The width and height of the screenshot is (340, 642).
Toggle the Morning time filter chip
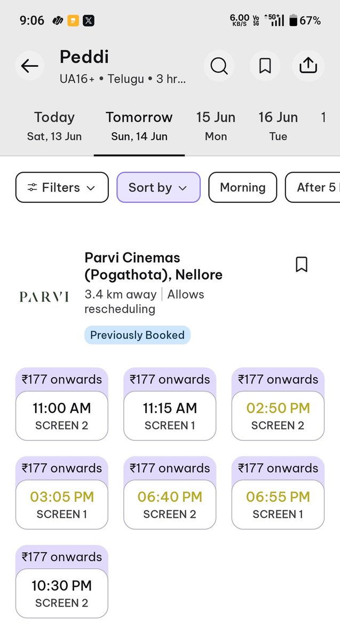pos(243,187)
